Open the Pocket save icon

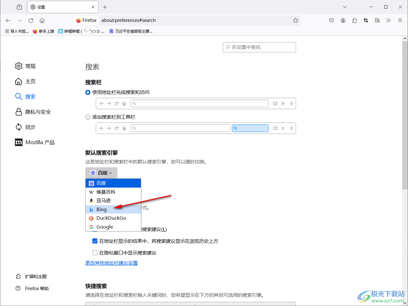[332, 20]
